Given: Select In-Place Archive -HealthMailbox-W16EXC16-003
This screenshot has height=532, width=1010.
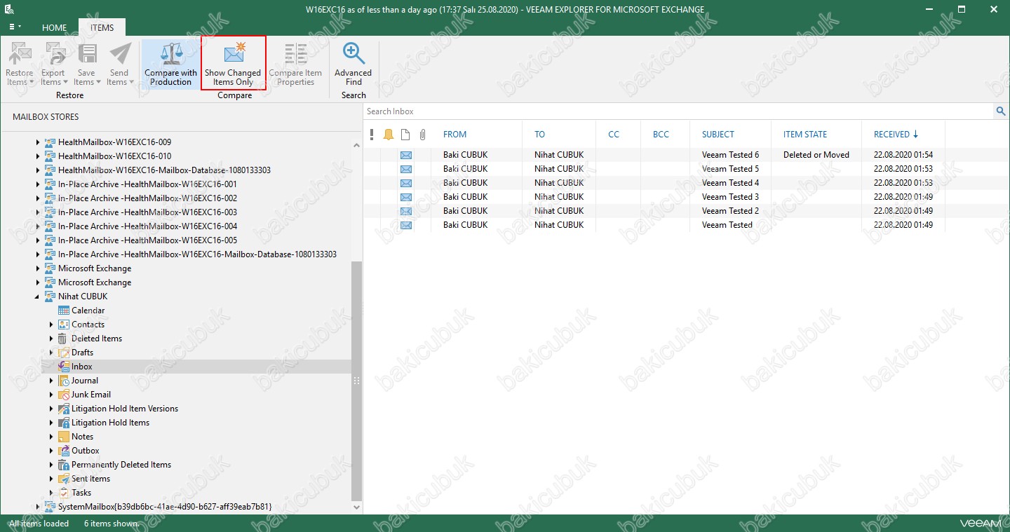Looking at the screenshot, I should click(147, 212).
